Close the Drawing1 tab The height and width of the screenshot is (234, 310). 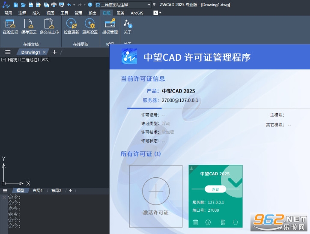(44, 52)
